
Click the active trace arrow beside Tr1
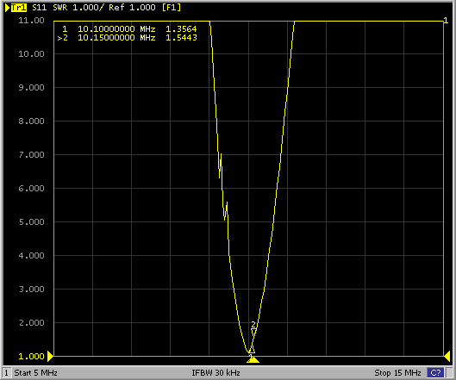coord(8,8)
